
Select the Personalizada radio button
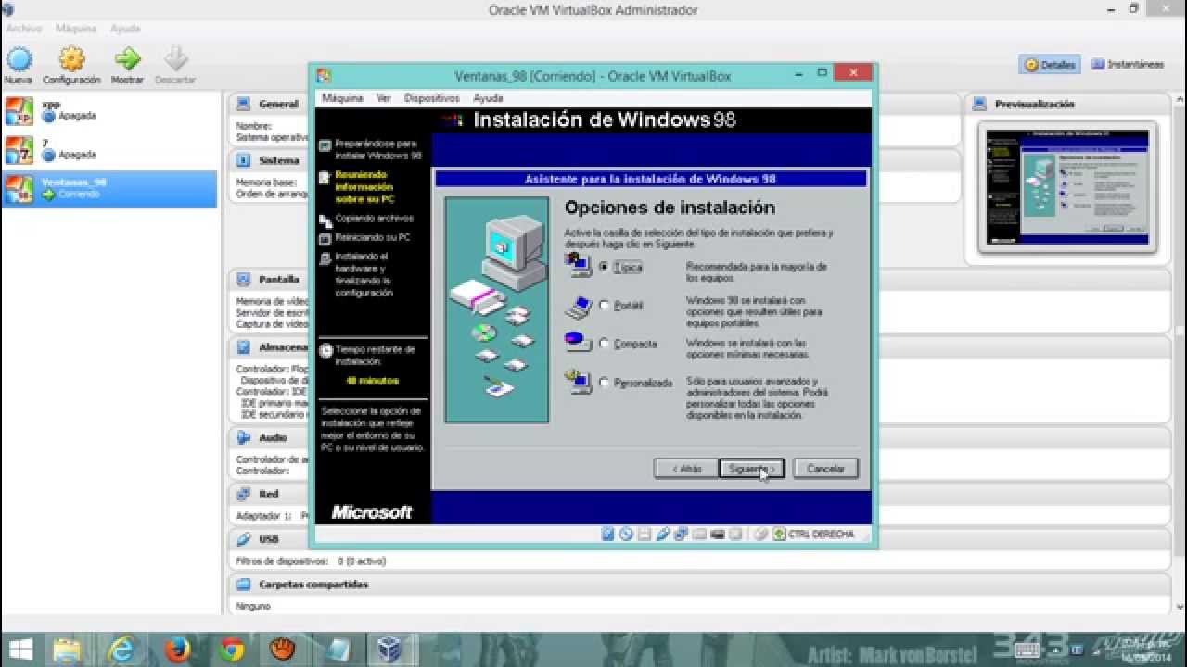[x=605, y=382]
